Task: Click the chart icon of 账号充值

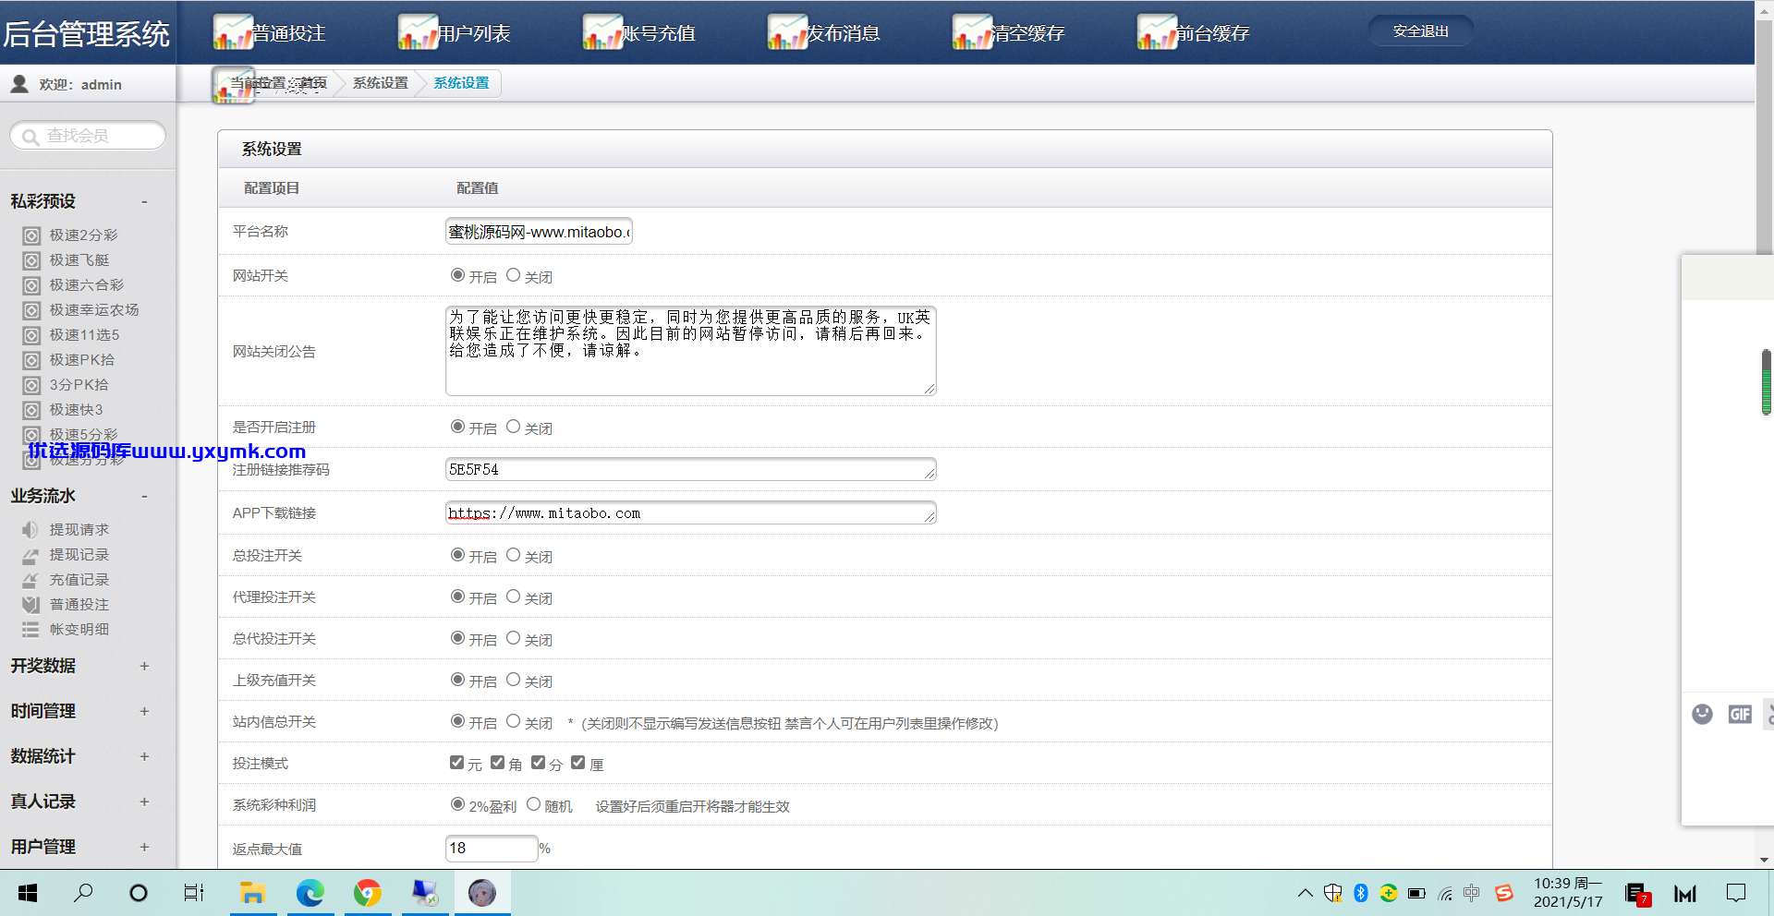Action: coord(602,32)
